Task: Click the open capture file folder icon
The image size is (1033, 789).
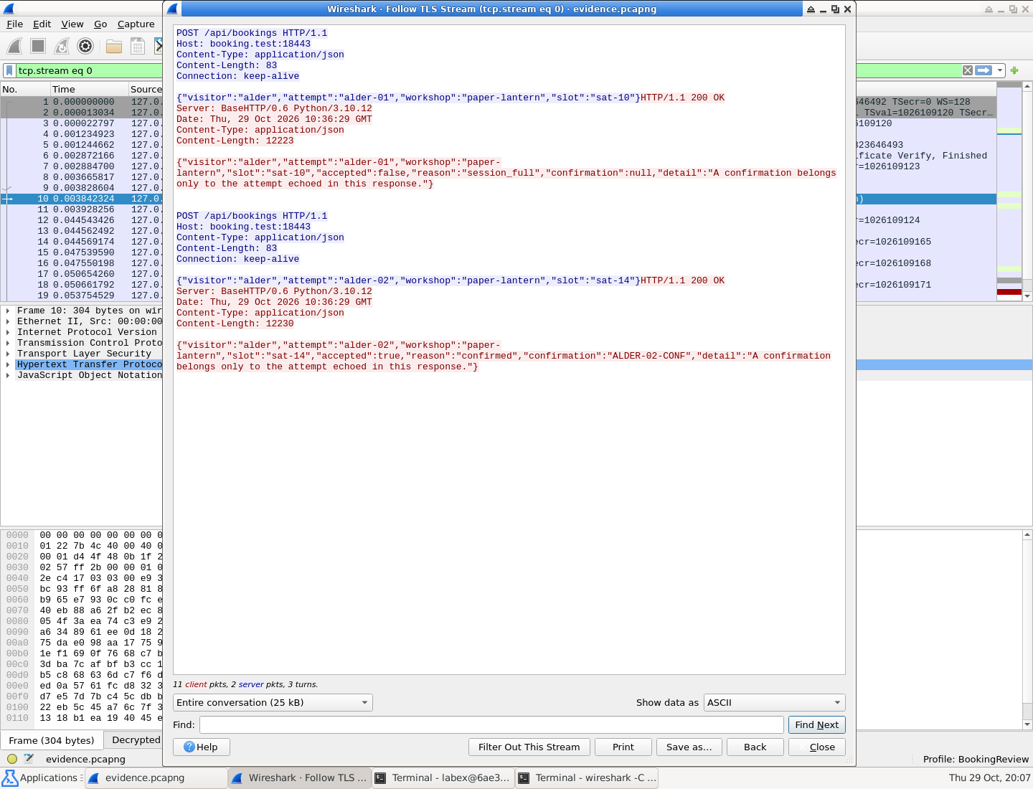Action: 114,47
